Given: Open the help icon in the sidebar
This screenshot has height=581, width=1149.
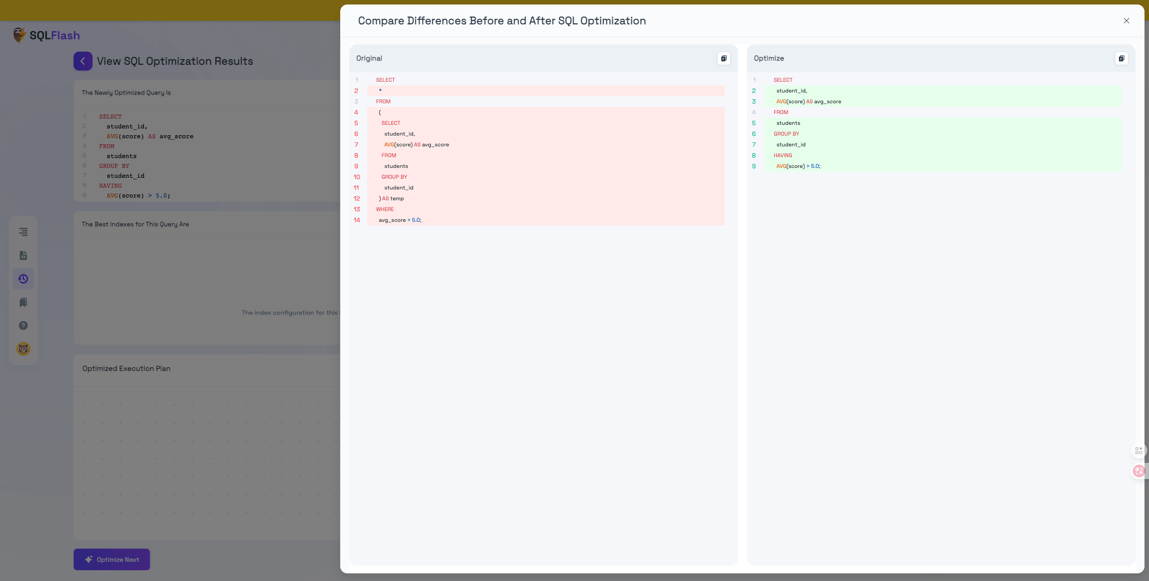Looking at the screenshot, I should 23,325.
